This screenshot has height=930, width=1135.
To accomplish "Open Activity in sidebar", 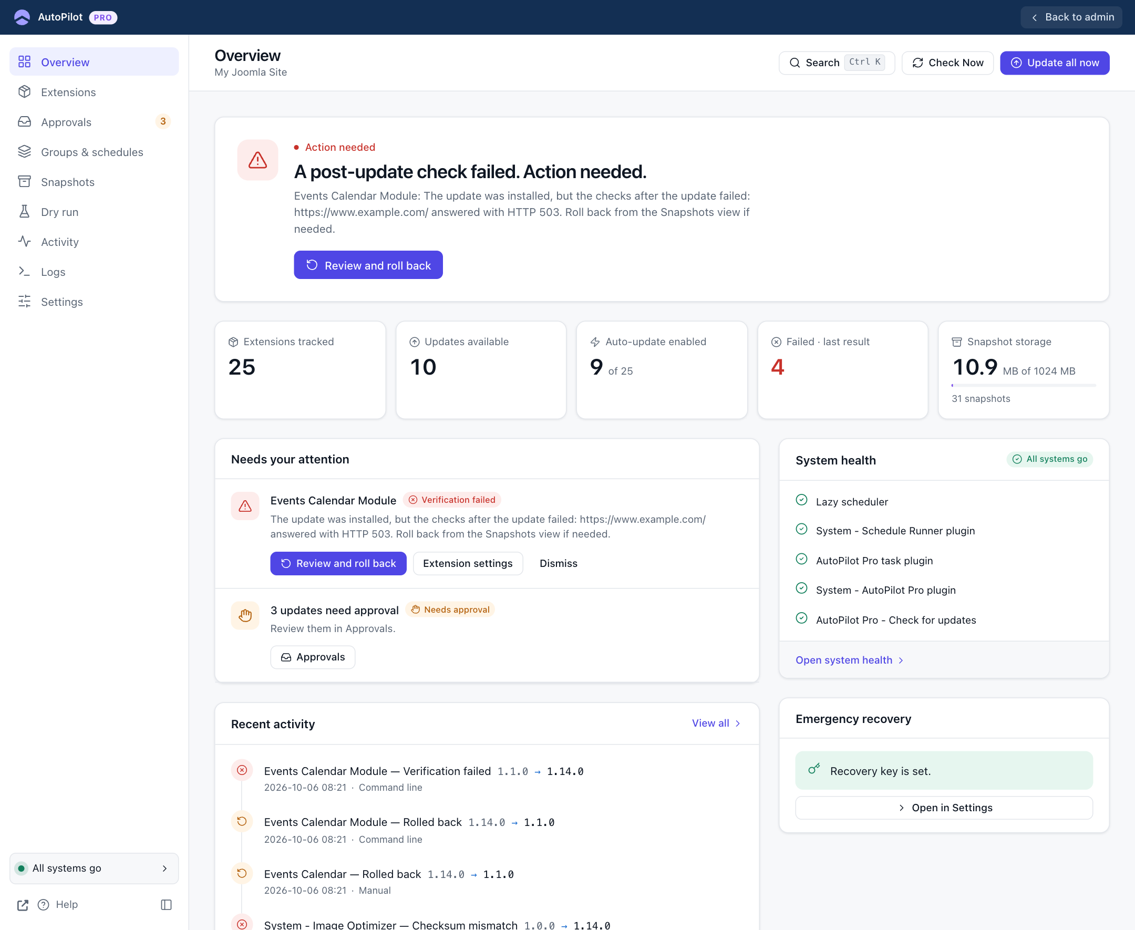I will click(94, 242).
